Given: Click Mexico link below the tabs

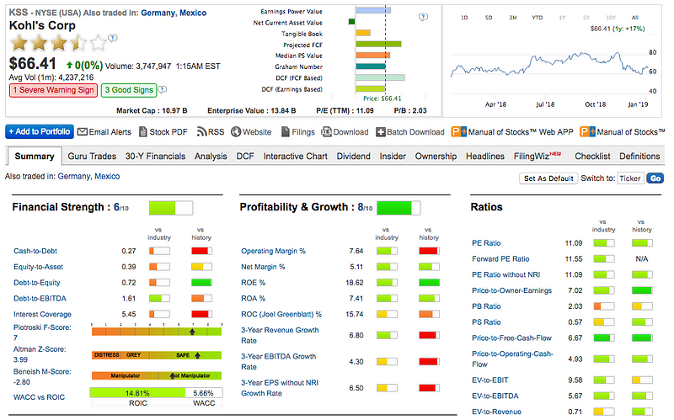Looking at the screenshot, I should coord(107,176).
